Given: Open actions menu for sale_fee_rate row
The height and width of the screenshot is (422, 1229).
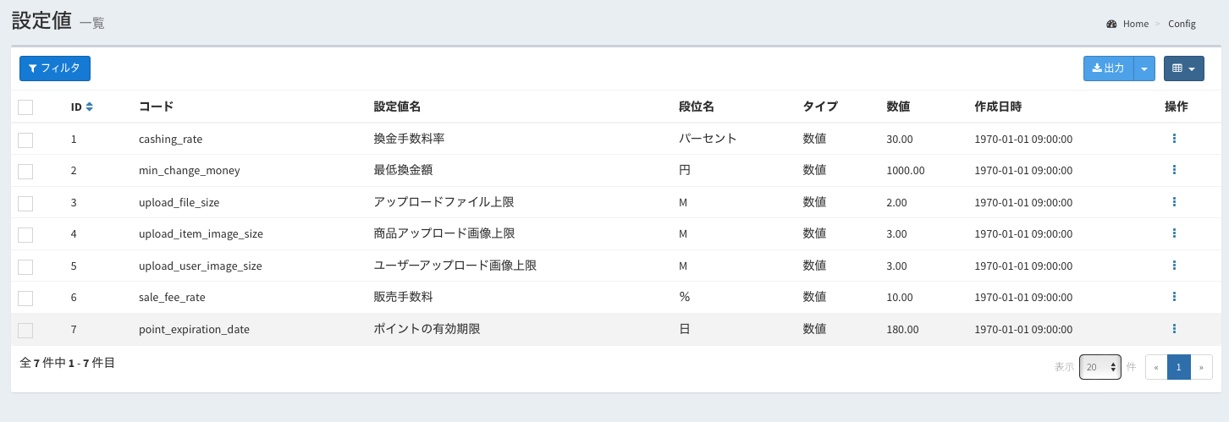Looking at the screenshot, I should pyautogui.click(x=1174, y=297).
